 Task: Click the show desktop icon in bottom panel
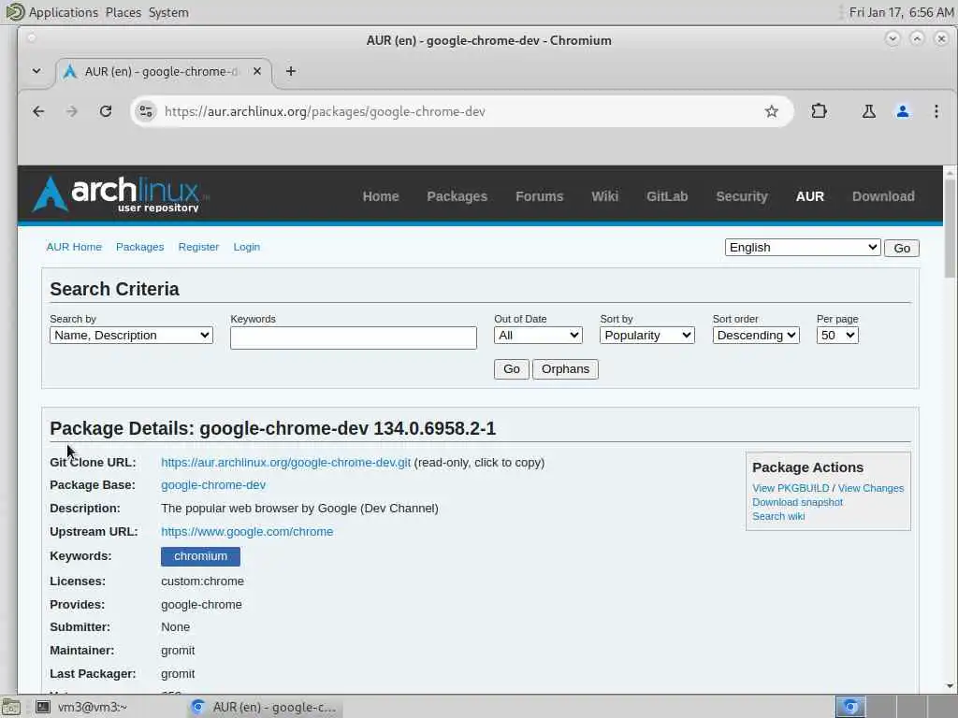(x=10, y=708)
